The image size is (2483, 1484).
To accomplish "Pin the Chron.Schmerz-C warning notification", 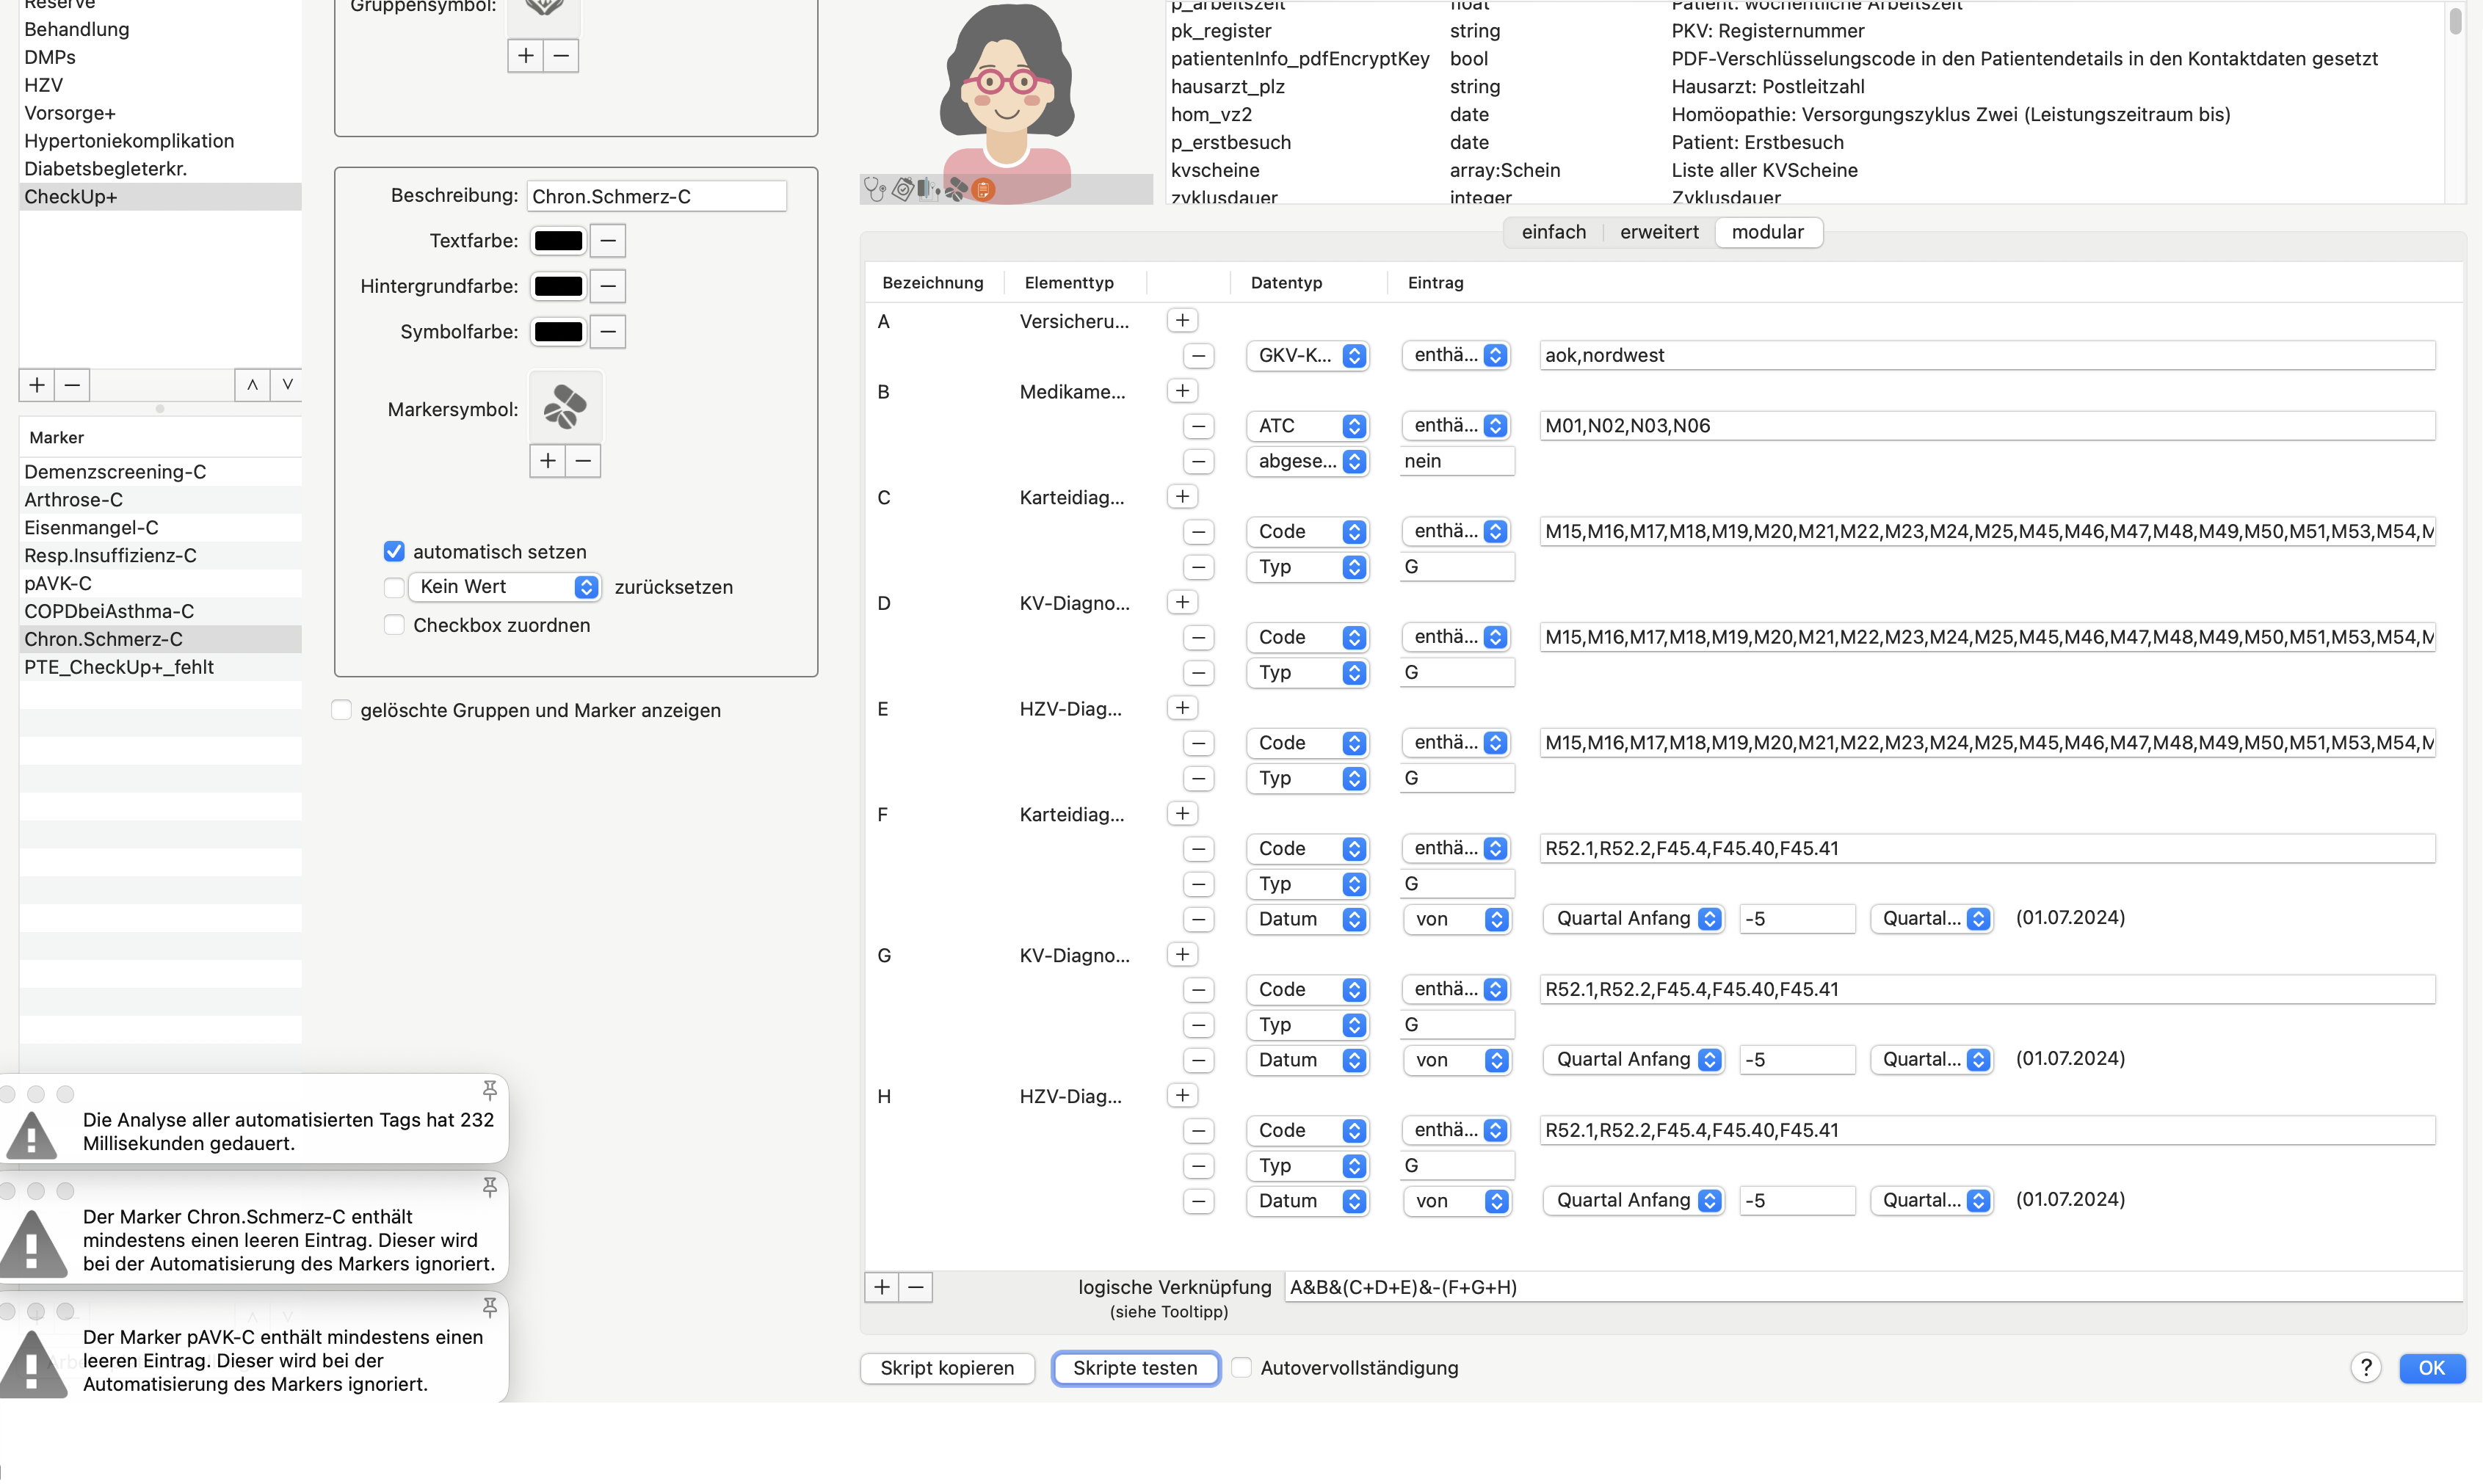I will pos(489,1187).
